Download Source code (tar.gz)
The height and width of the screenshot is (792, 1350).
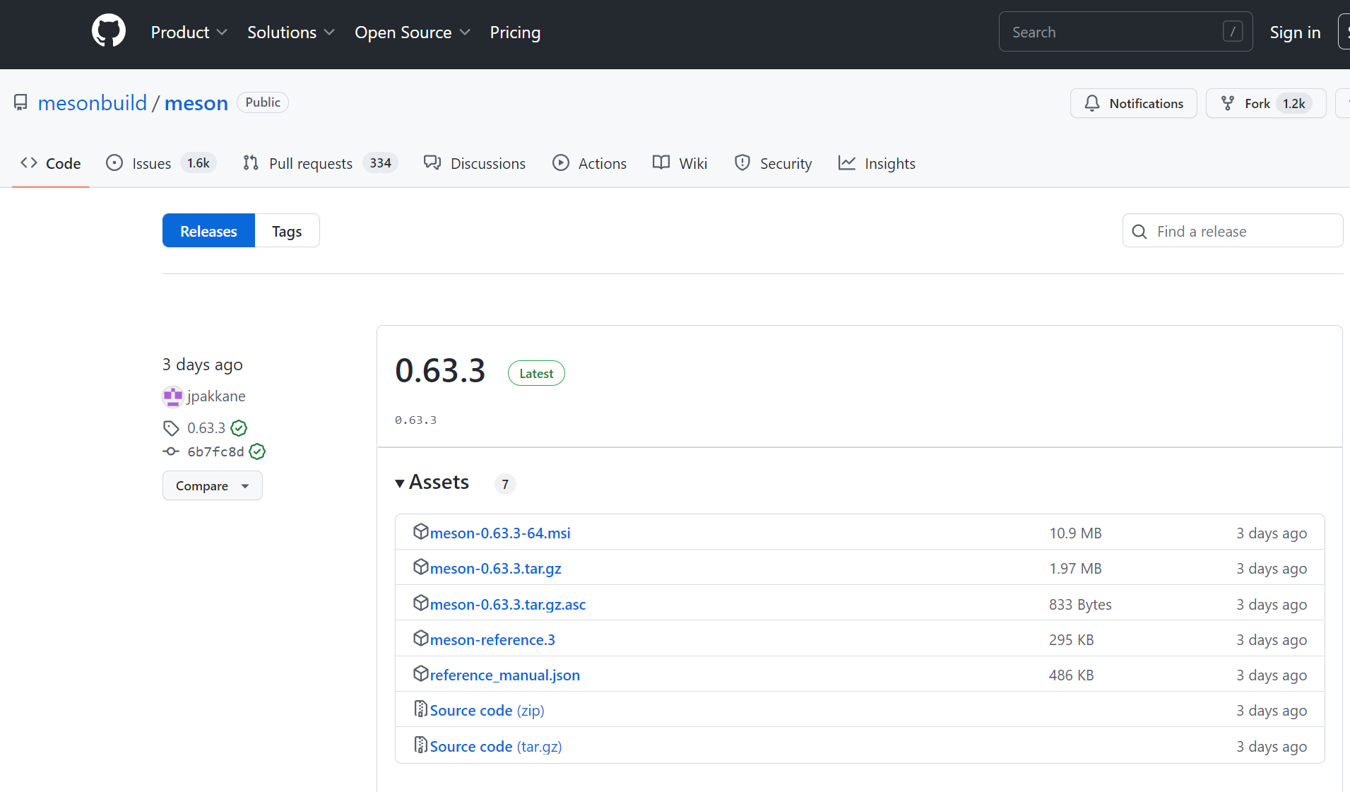[x=496, y=747]
